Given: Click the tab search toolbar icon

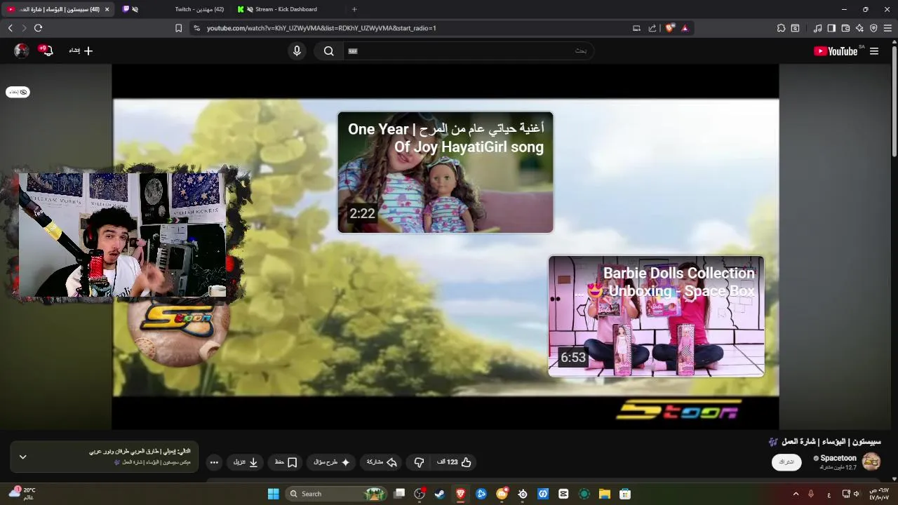Looking at the screenshot, I should [795, 28].
